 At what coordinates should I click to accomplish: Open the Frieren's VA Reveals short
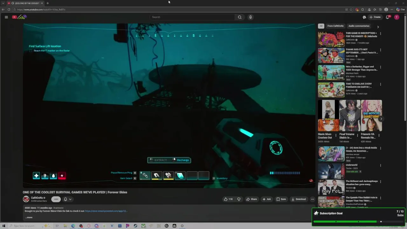[371, 116]
